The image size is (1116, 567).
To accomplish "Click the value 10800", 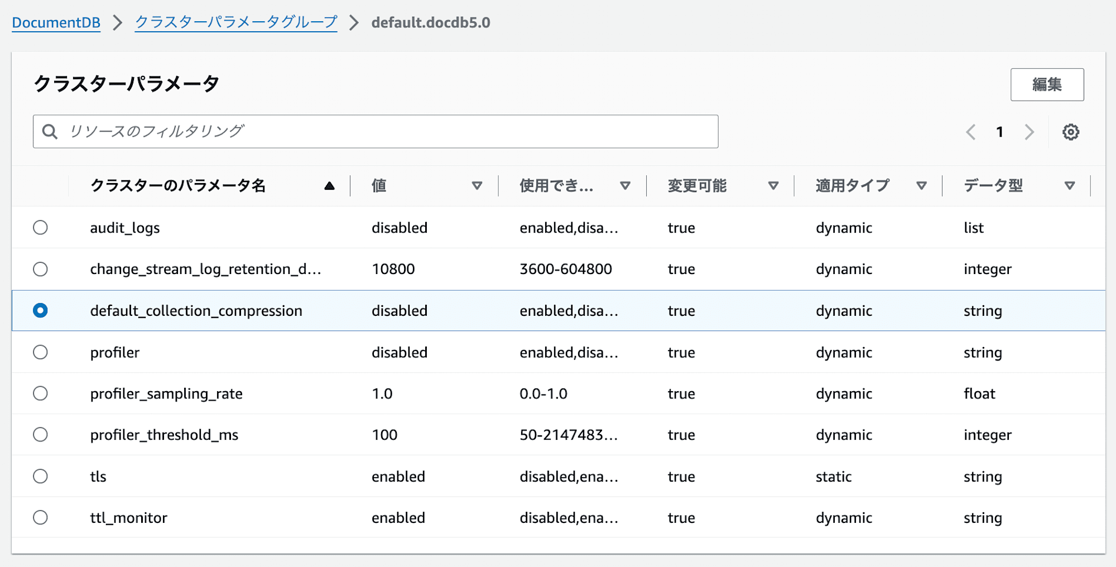I will pyautogui.click(x=393, y=269).
